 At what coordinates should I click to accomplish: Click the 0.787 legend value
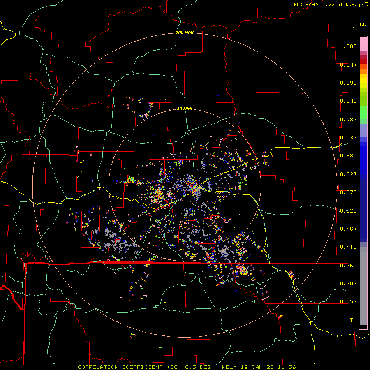[348, 119]
